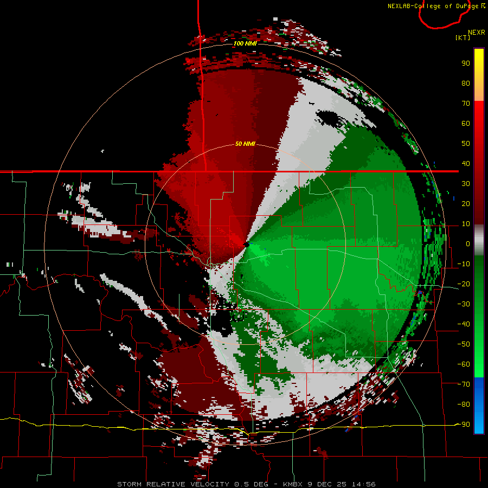This screenshot has width=488, height=488.
Task: Click the "30" value on the velocity scale
Action: [466, 184]
